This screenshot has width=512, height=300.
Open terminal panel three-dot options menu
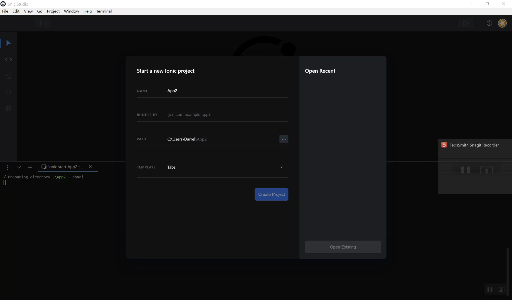(8, 167)
